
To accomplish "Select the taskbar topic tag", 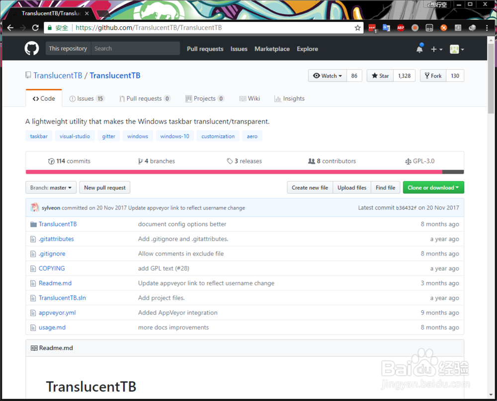I will (39, 136).
